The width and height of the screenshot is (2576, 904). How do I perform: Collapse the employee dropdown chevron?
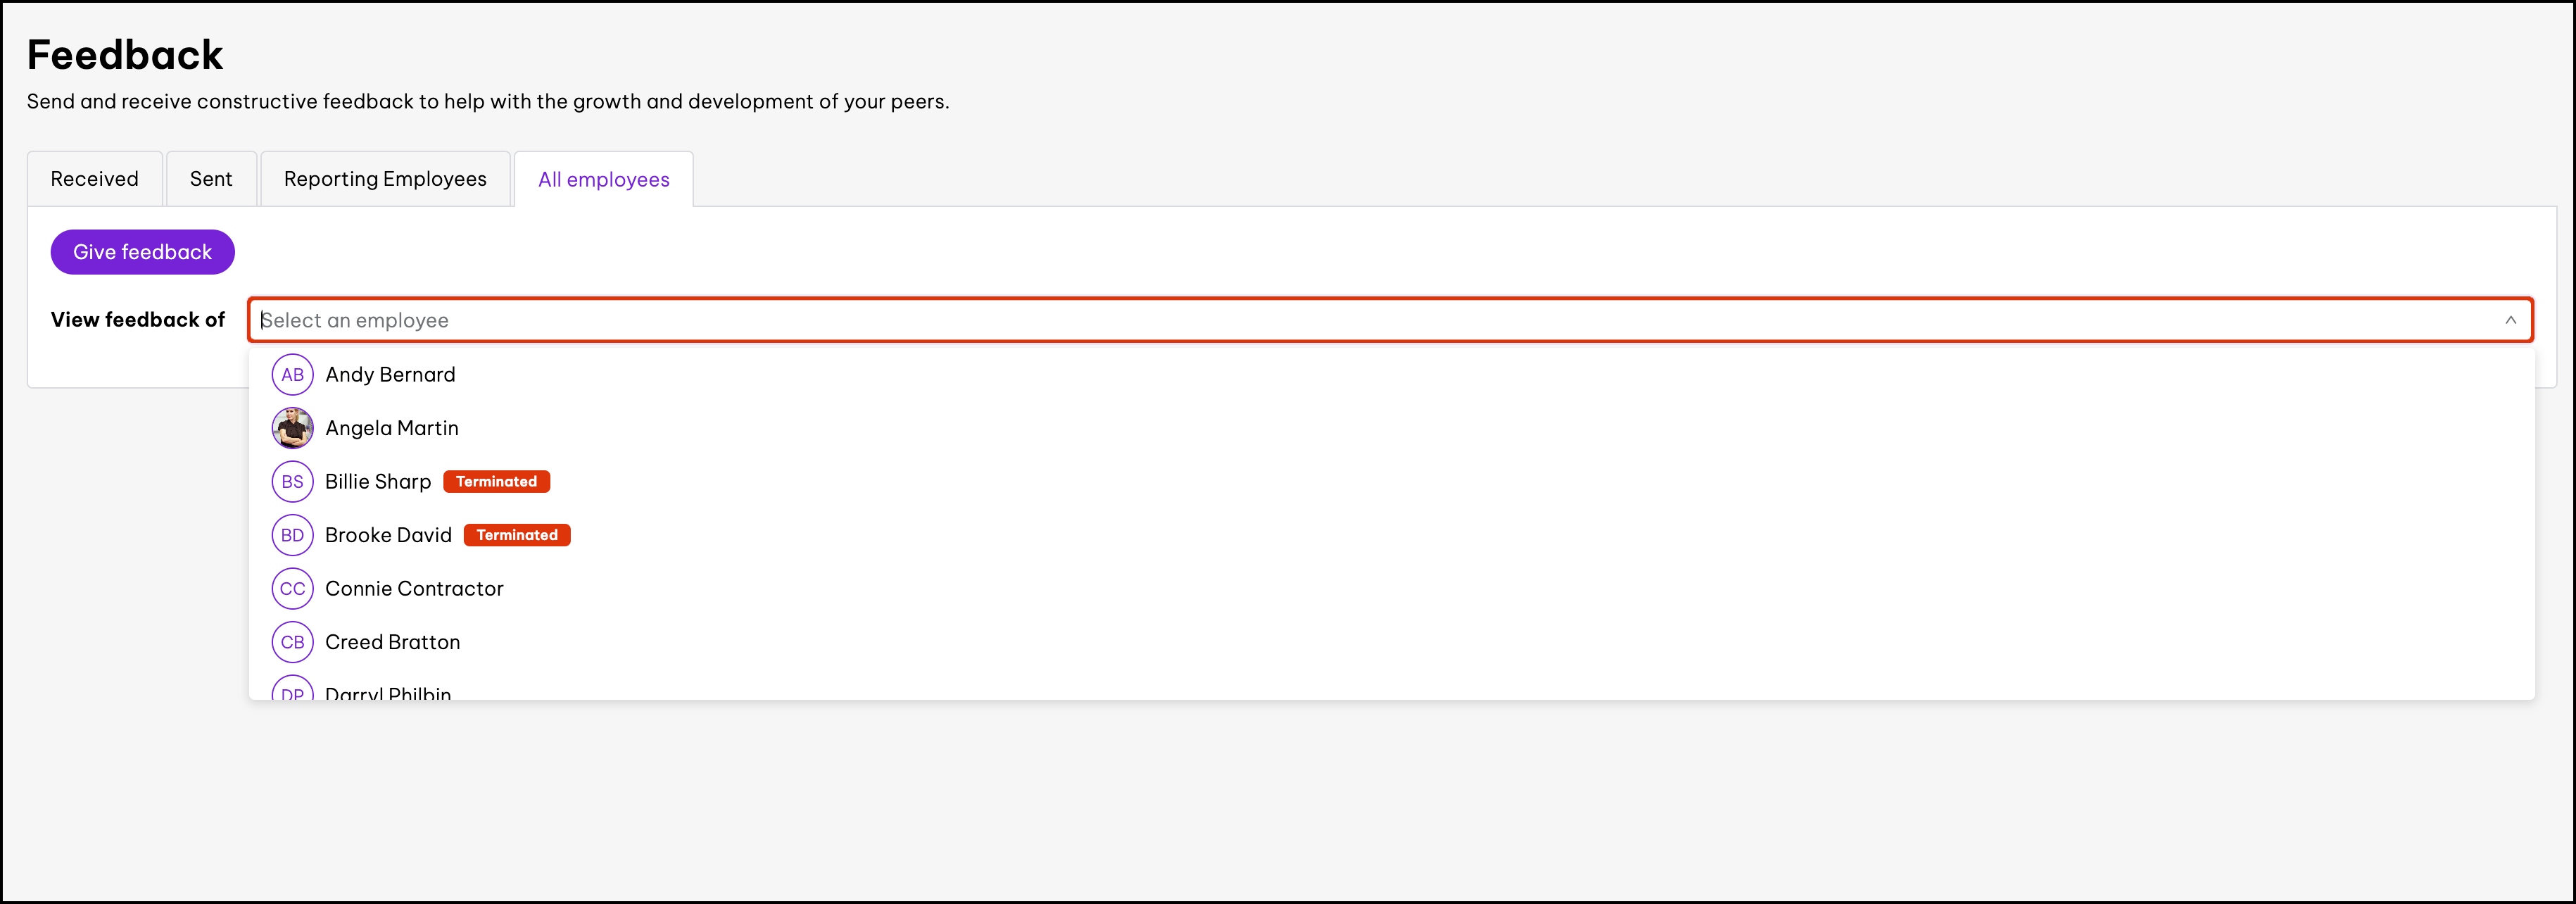(x=2510, y=320)
